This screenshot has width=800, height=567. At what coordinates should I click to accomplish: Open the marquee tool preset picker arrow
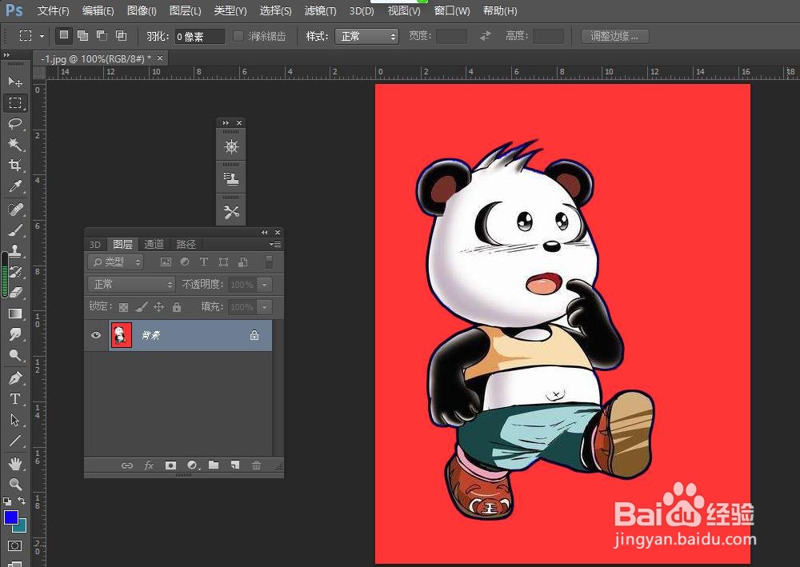point(42,36)
